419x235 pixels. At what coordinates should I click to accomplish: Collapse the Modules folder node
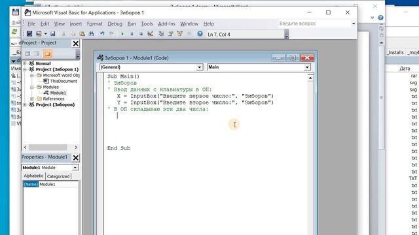pyautogui.click(x=32, y=87)
